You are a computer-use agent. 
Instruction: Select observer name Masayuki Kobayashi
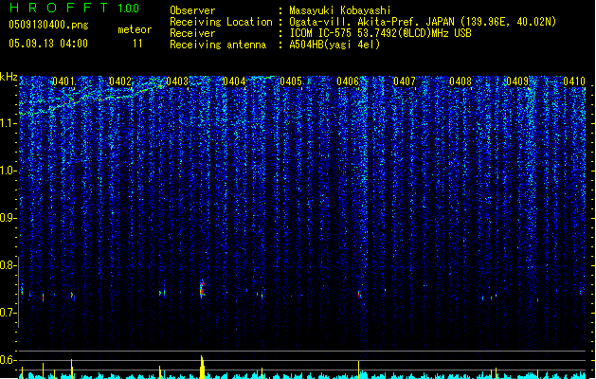point(340,10)
